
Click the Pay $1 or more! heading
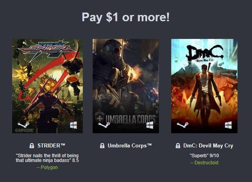[126, 17]
